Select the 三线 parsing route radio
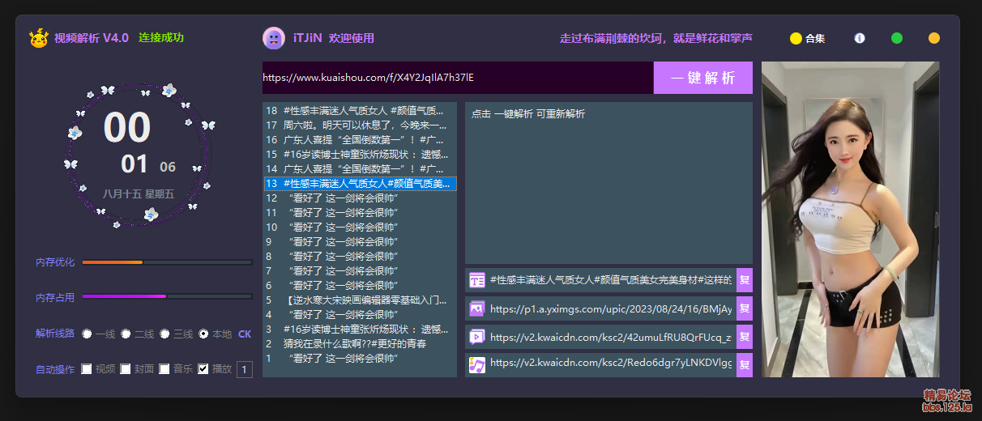Viewport: 982px width, 421px height. click(x=164, y=334)
